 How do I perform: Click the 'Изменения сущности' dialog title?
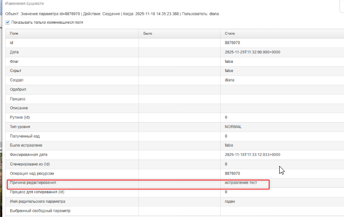click(x=25, y=4)
